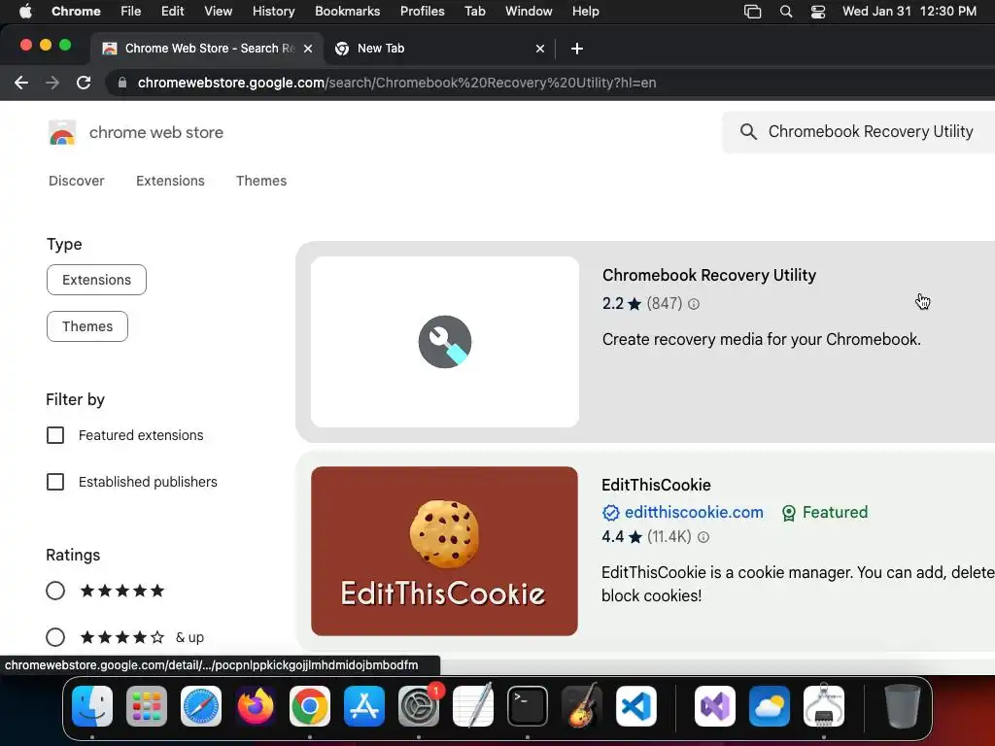Open the Window menu
Screen dimensions: 995x746
pyautogui.click(x=529, y=11)
